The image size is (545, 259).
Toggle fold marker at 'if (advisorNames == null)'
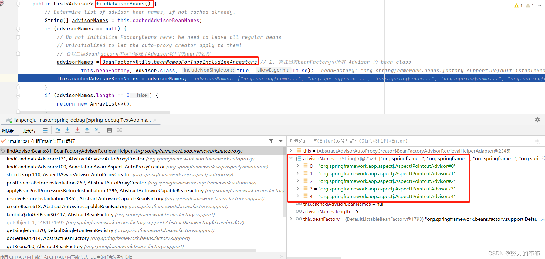pos(18,29)
